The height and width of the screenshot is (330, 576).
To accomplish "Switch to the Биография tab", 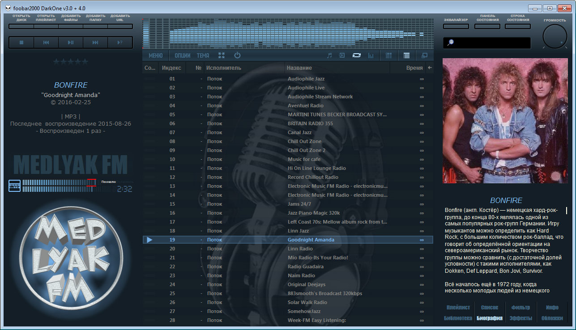I will pyautogui.click(x=490, y=318).
